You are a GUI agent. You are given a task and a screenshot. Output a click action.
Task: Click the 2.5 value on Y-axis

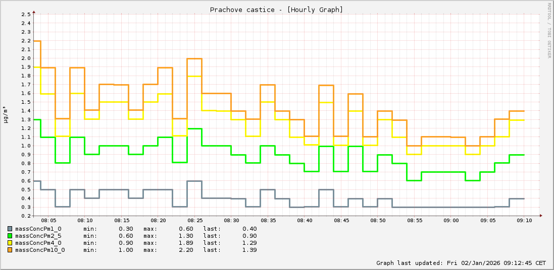point(26,14)
